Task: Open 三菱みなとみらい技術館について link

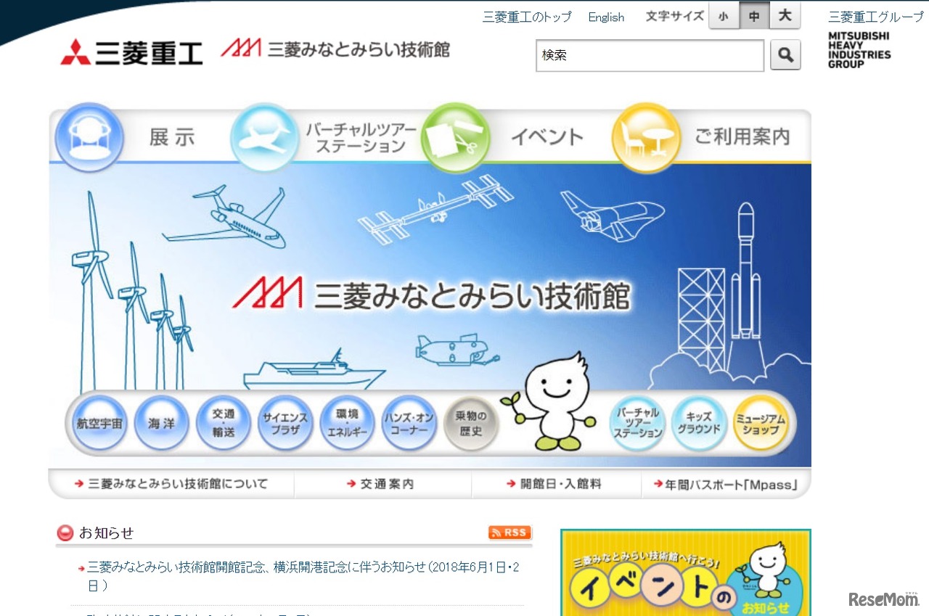Action: coord(171,484)
